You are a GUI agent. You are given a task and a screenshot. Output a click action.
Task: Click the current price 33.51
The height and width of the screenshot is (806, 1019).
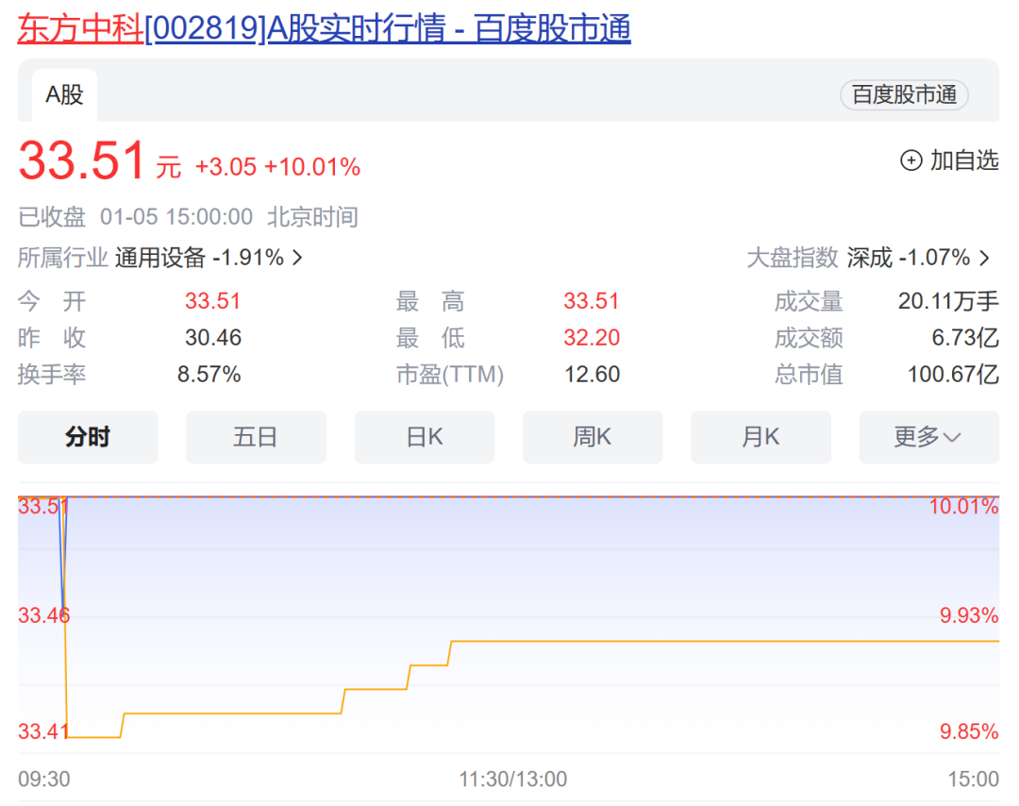[82, 160]
